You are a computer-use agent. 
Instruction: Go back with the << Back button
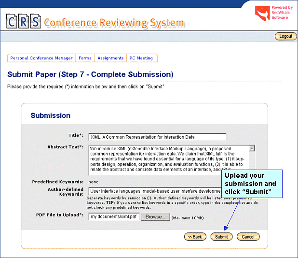click(195, 237)
